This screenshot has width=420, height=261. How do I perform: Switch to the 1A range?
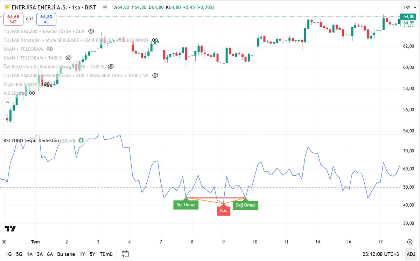coord(30,254)
